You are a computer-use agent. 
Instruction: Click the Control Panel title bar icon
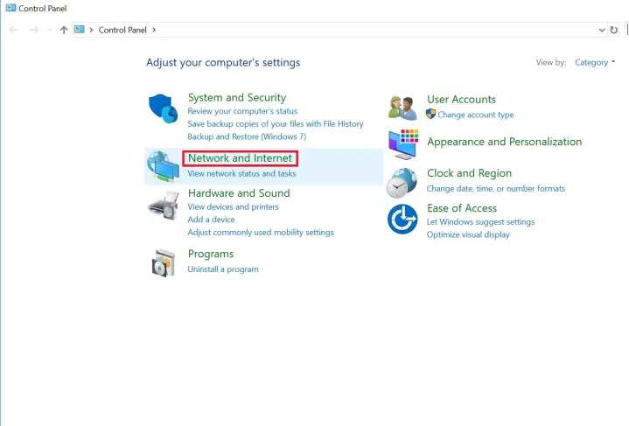tap(10, 8)
